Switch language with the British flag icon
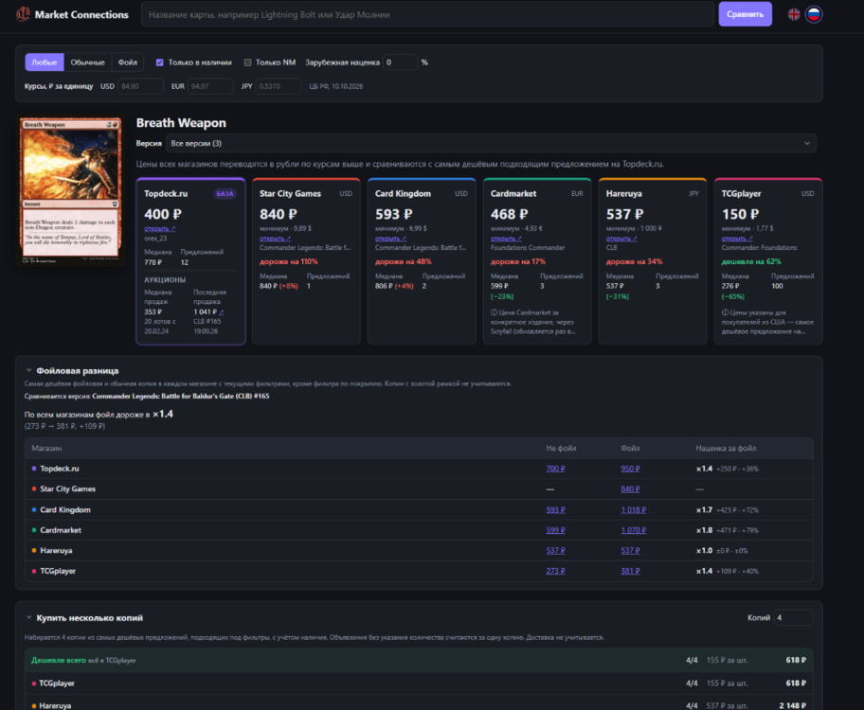Screen dimensions: 864x710 (794, 14)
